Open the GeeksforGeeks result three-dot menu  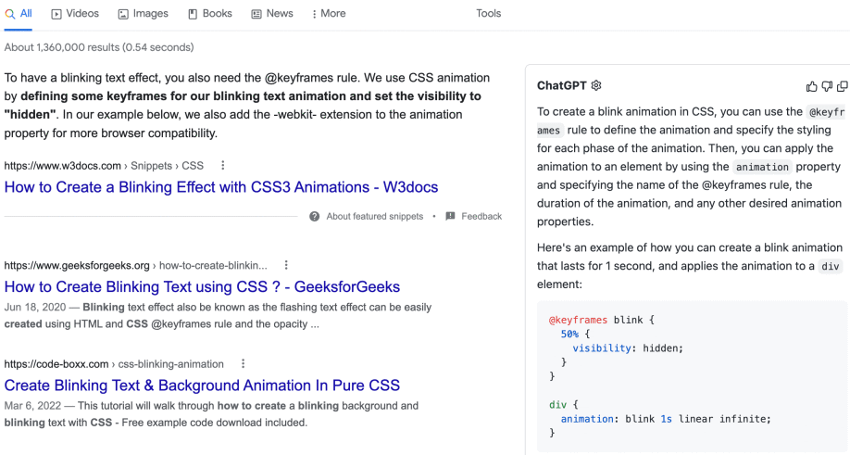pos(286,265)
